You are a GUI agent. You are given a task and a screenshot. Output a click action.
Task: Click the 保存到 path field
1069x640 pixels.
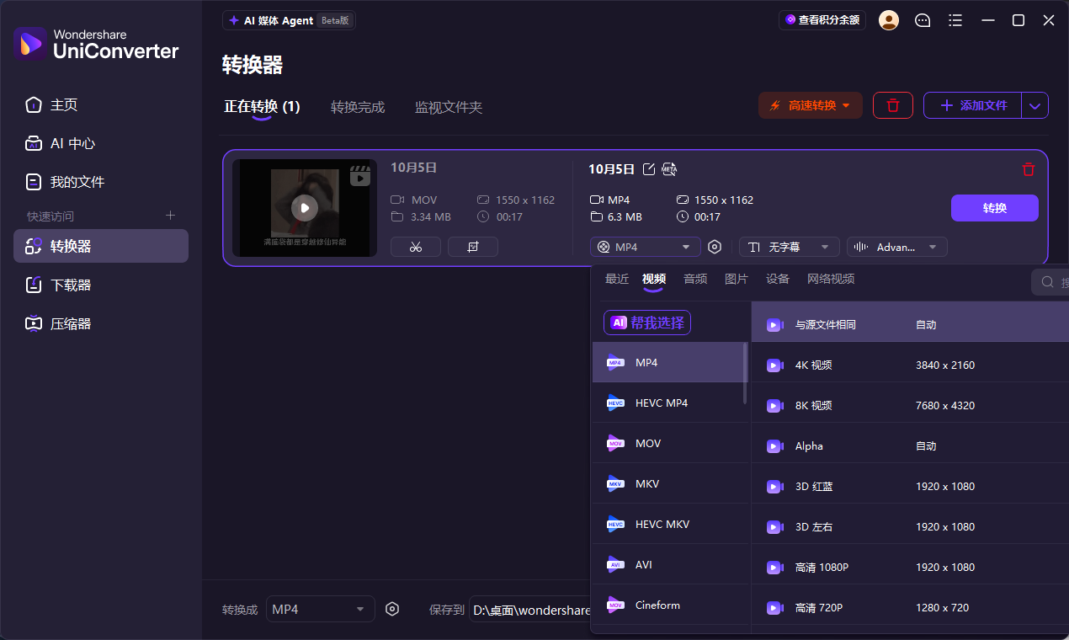tap(531, 609)
